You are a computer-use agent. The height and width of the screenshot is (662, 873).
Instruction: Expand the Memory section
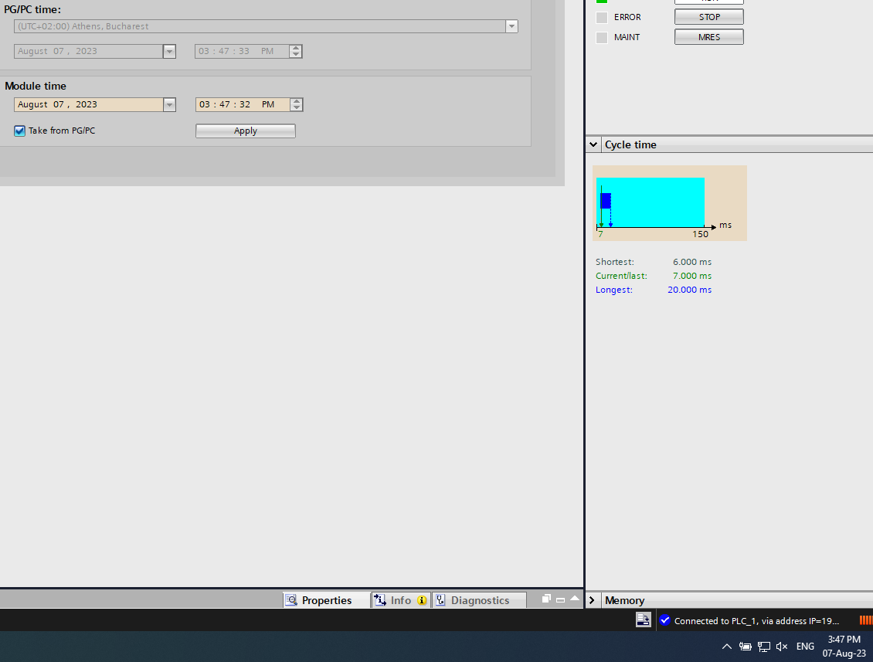(592, 600)
